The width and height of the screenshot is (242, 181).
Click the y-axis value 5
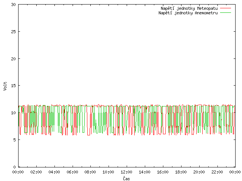tap(15, 140)
